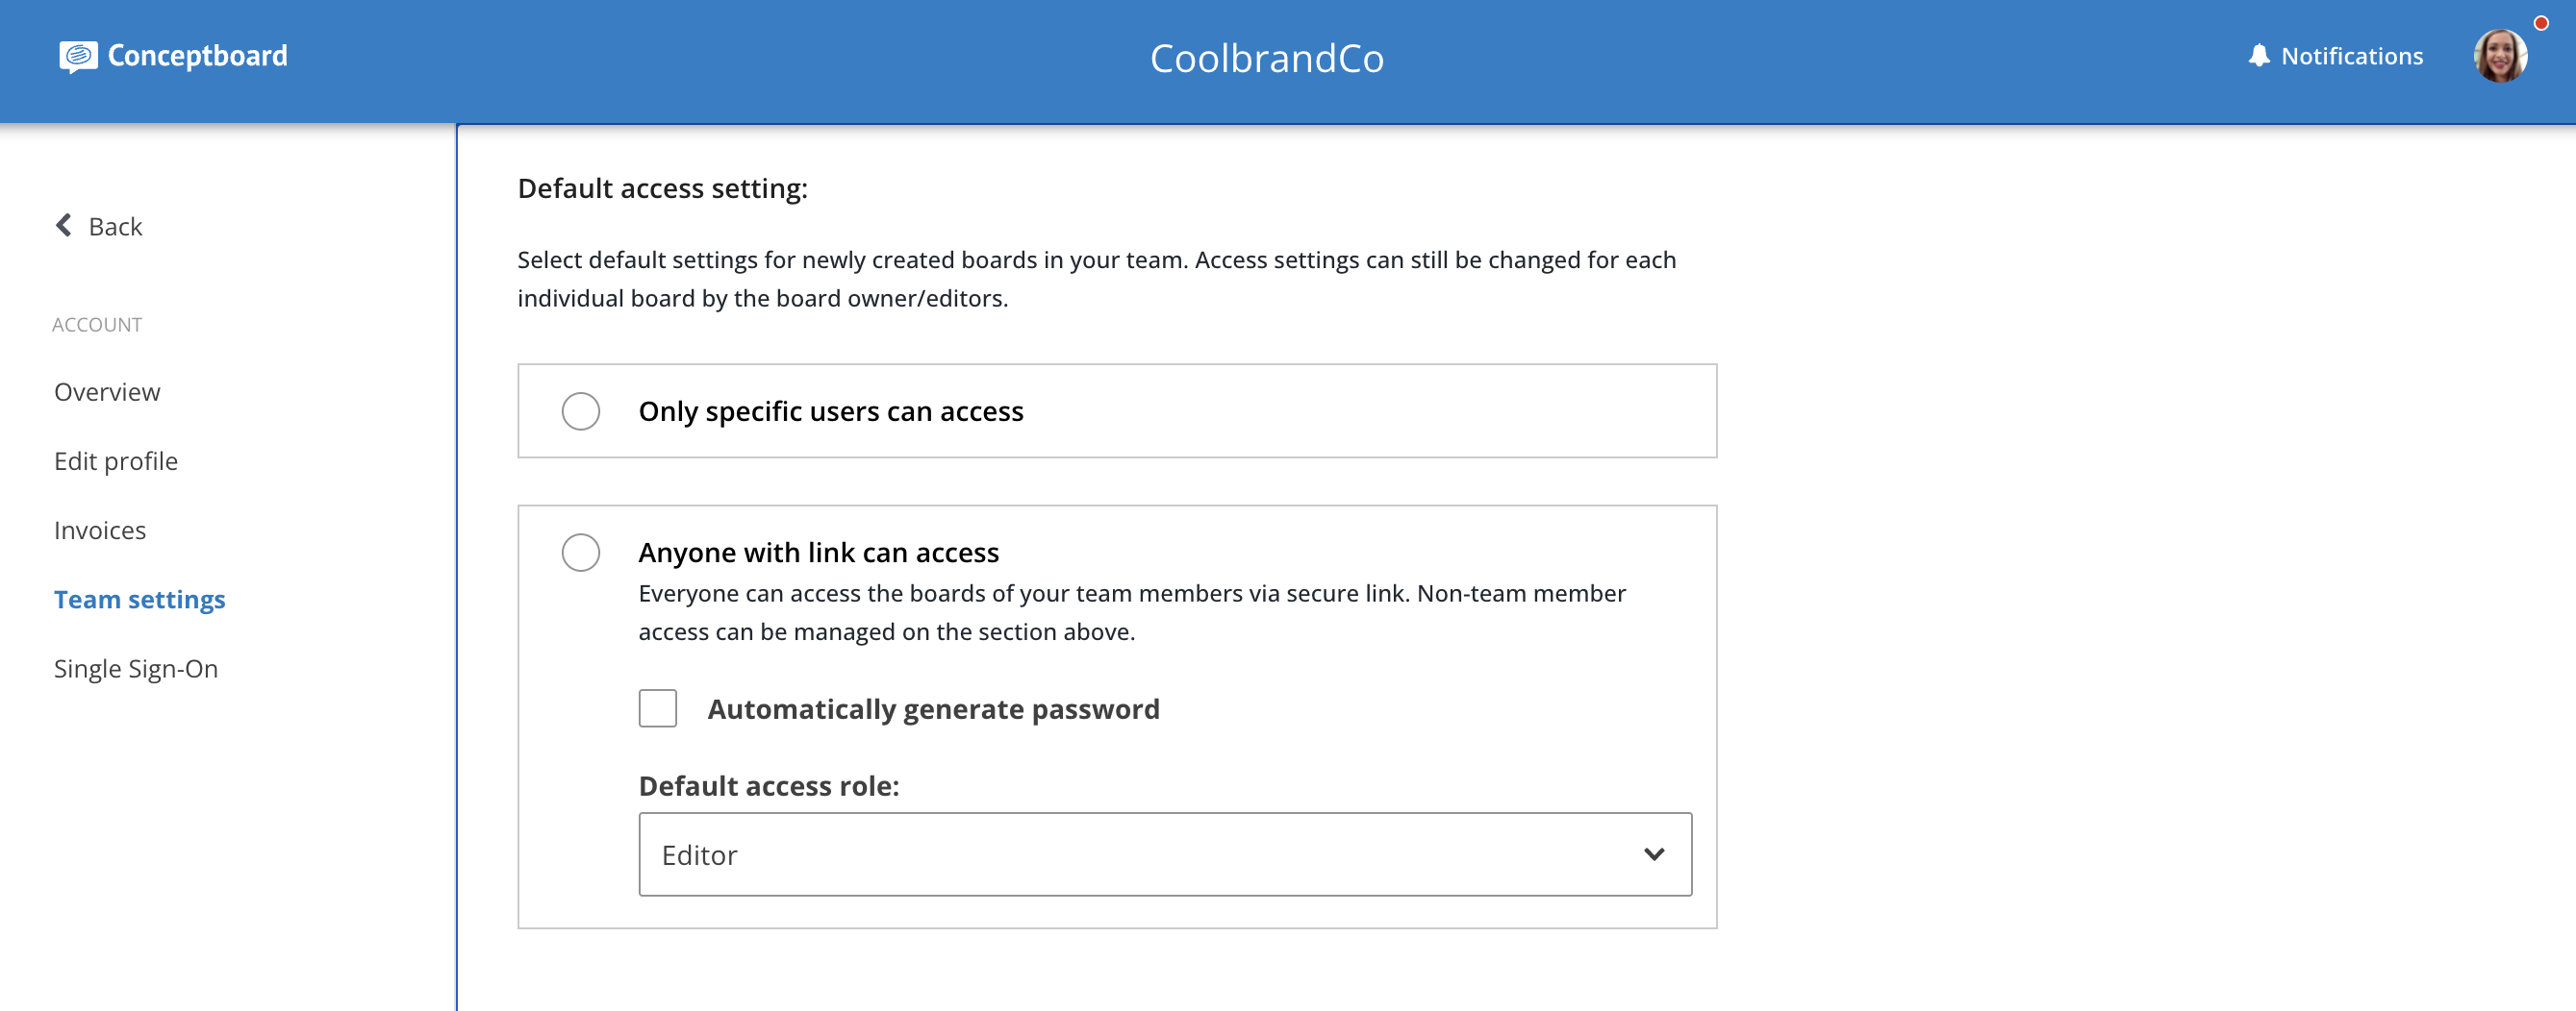Click the red notification dot badge
Viewport: 2576px width, 1011px height.
point(2541,23)
